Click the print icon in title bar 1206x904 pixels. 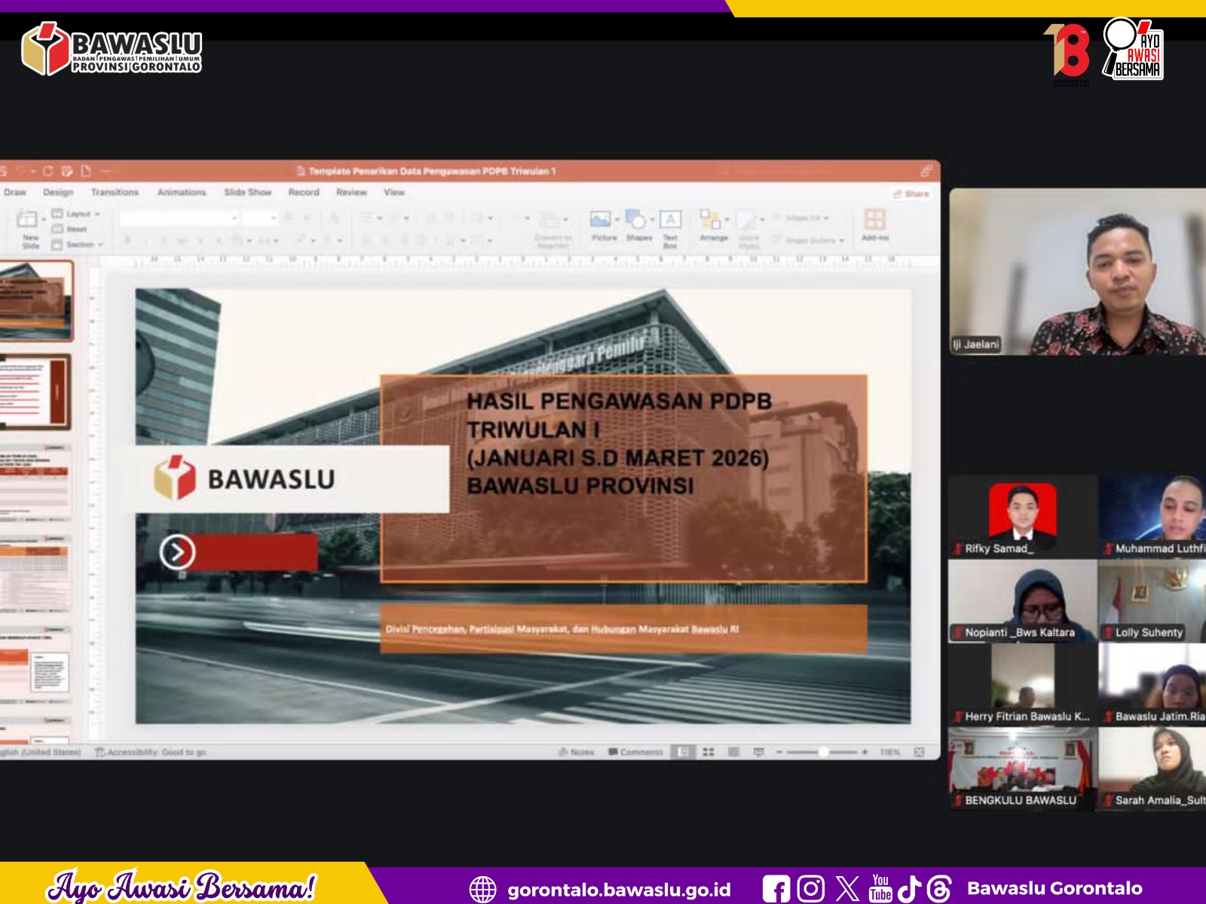[x=67, y=171]
